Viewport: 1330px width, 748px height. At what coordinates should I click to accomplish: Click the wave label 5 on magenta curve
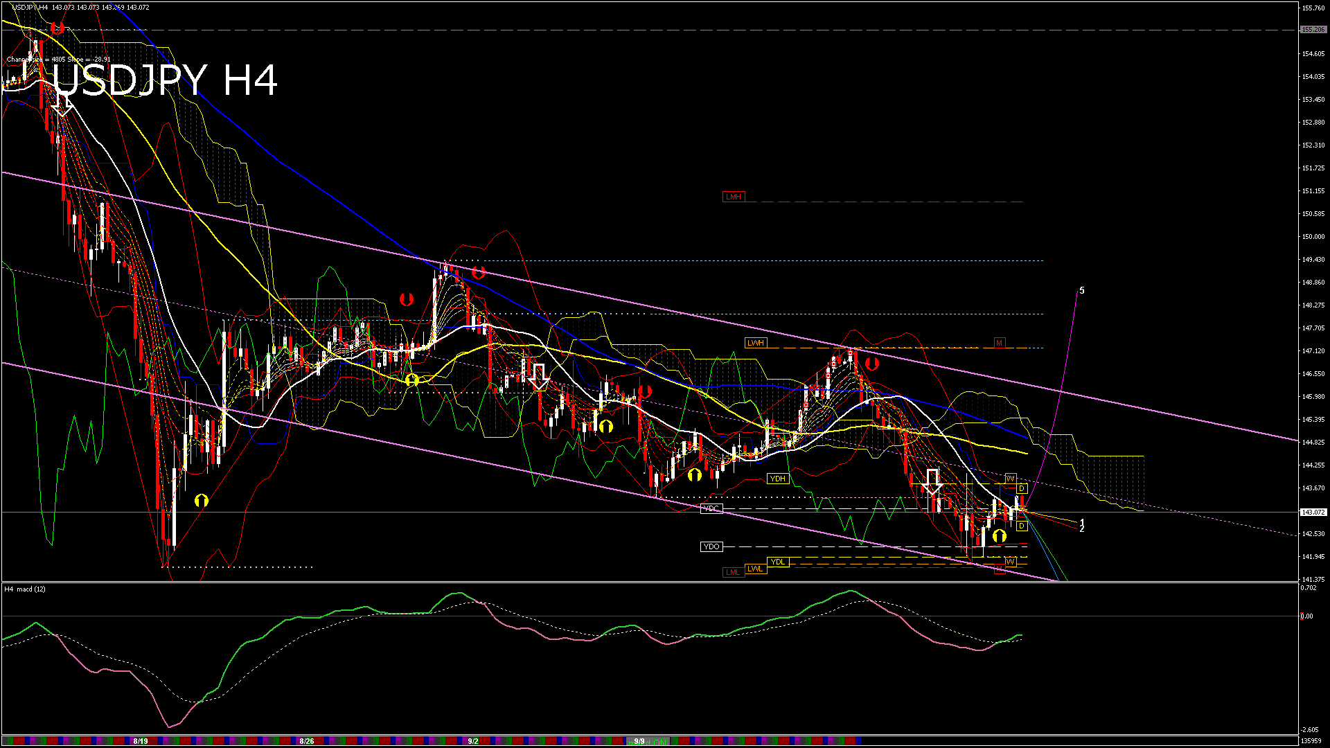point(1082,290)
